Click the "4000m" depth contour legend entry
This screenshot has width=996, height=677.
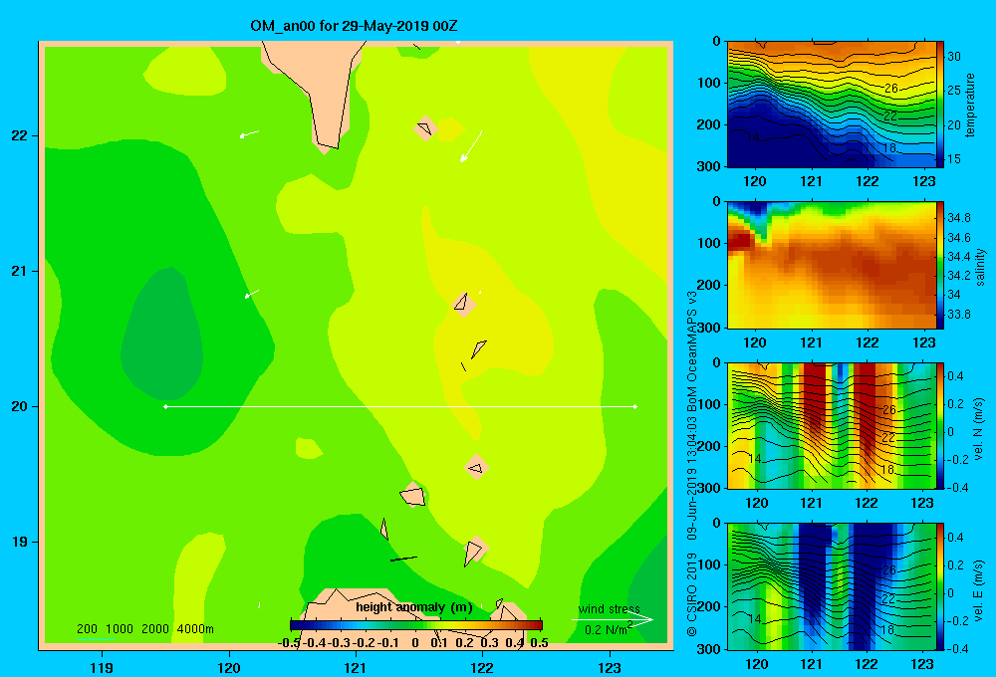coord(195,629)
